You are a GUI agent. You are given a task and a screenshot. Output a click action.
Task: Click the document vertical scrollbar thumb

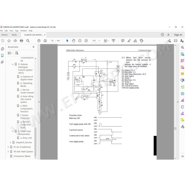[x=175, y=128]
